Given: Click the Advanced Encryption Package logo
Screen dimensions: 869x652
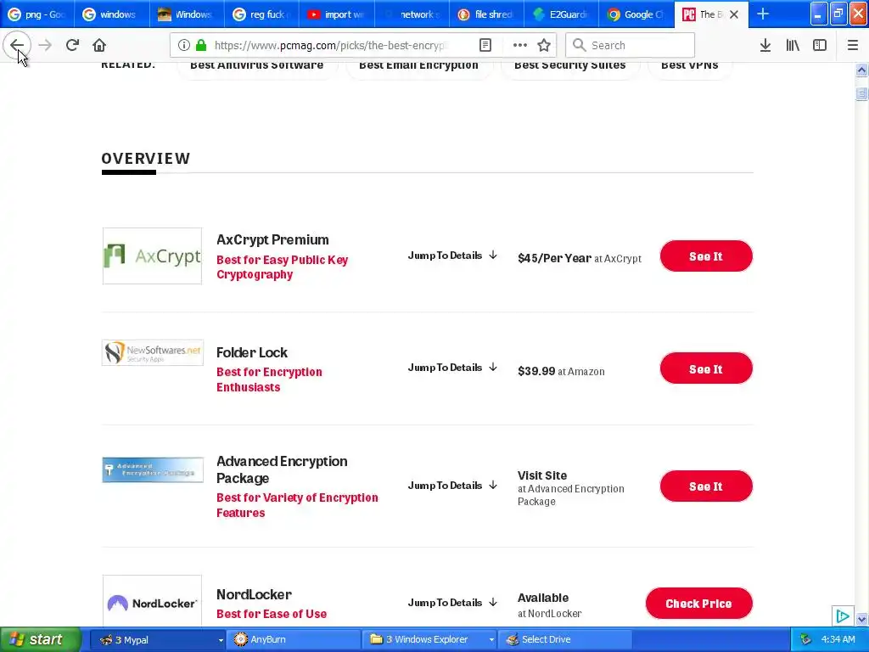Looking at the screenshot, I should (x=153, y=469).
